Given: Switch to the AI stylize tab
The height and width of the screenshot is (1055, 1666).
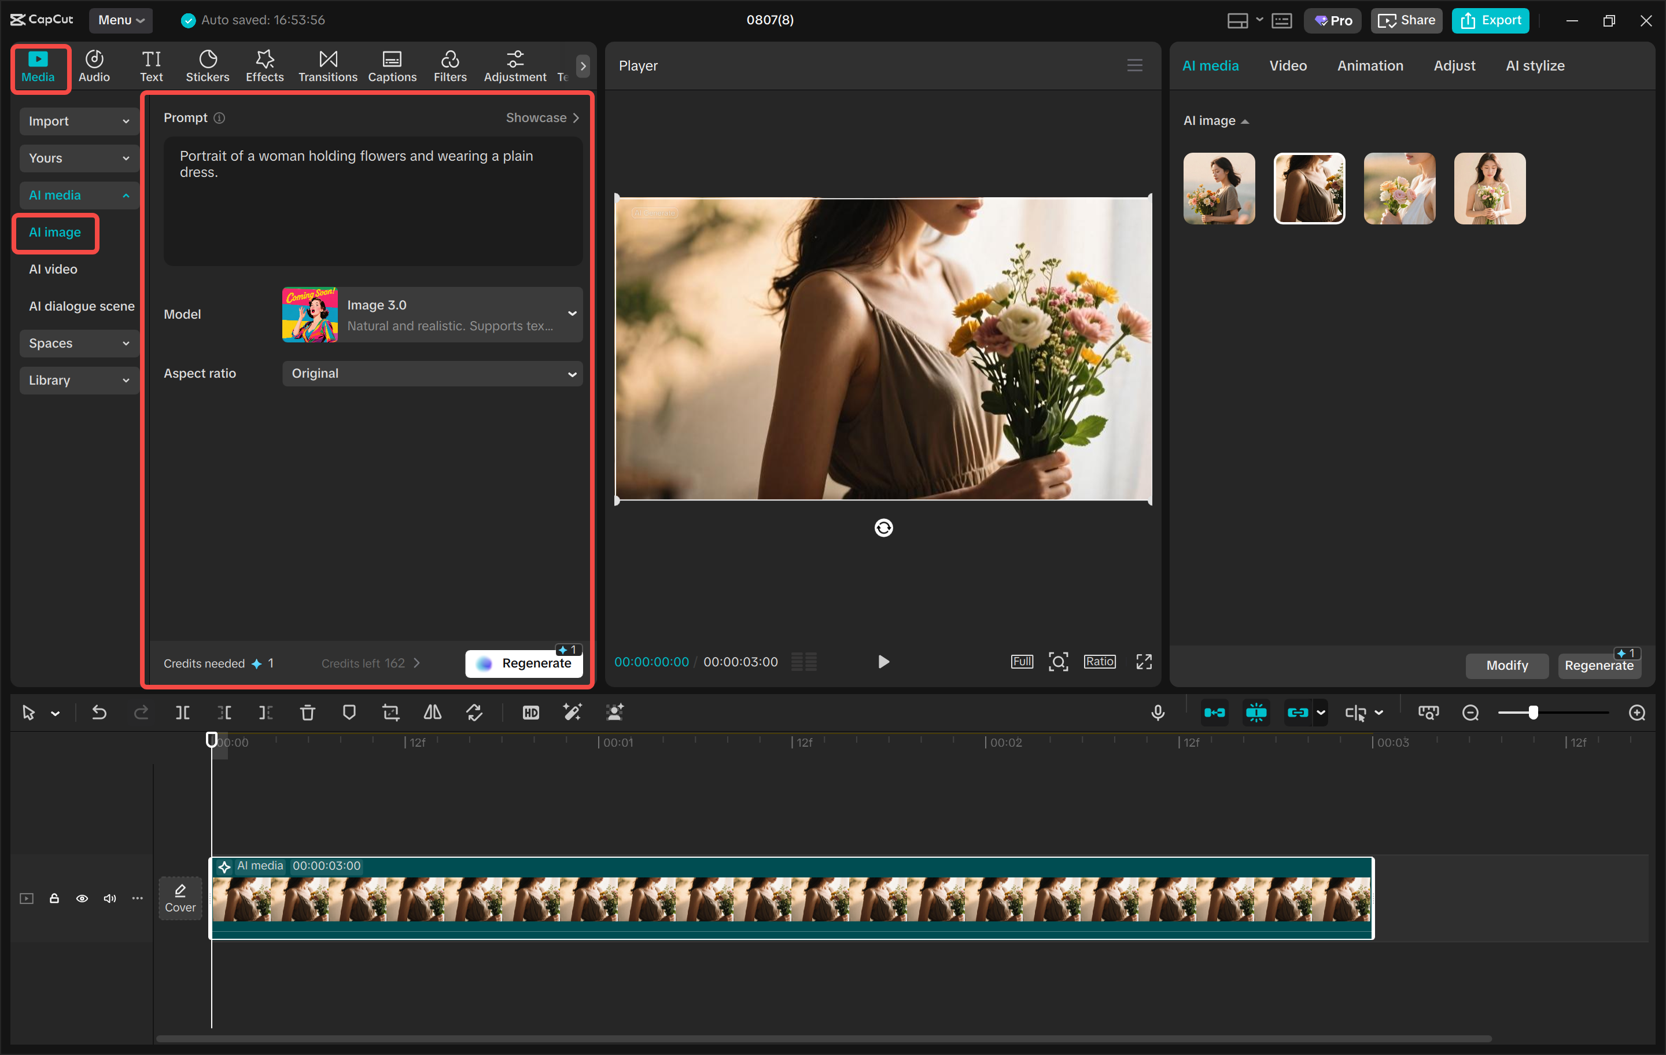Looking at the screenshot, I should [1535, 65].
